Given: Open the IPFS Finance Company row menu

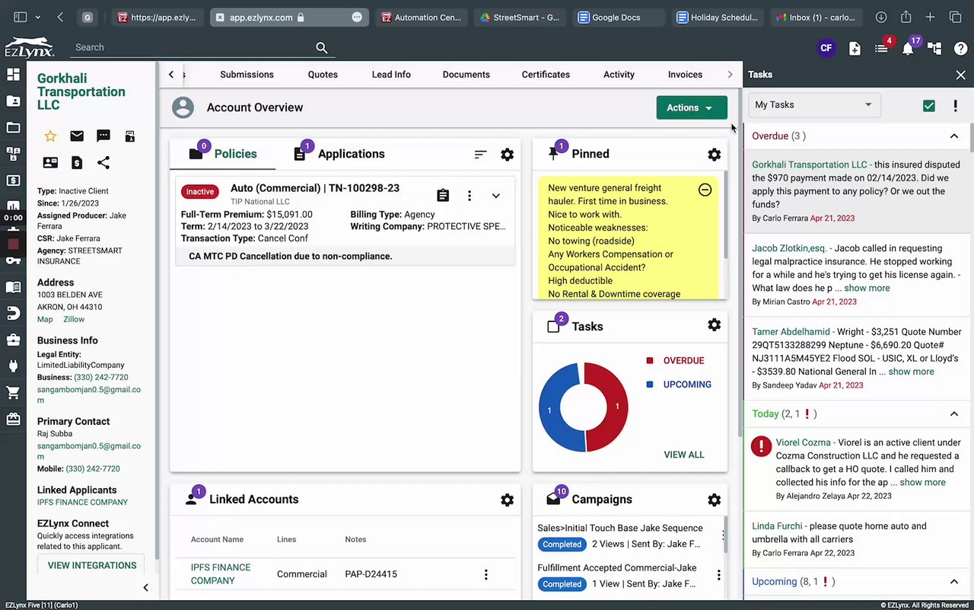Looking at the screenshot, I should pos(486,575).
